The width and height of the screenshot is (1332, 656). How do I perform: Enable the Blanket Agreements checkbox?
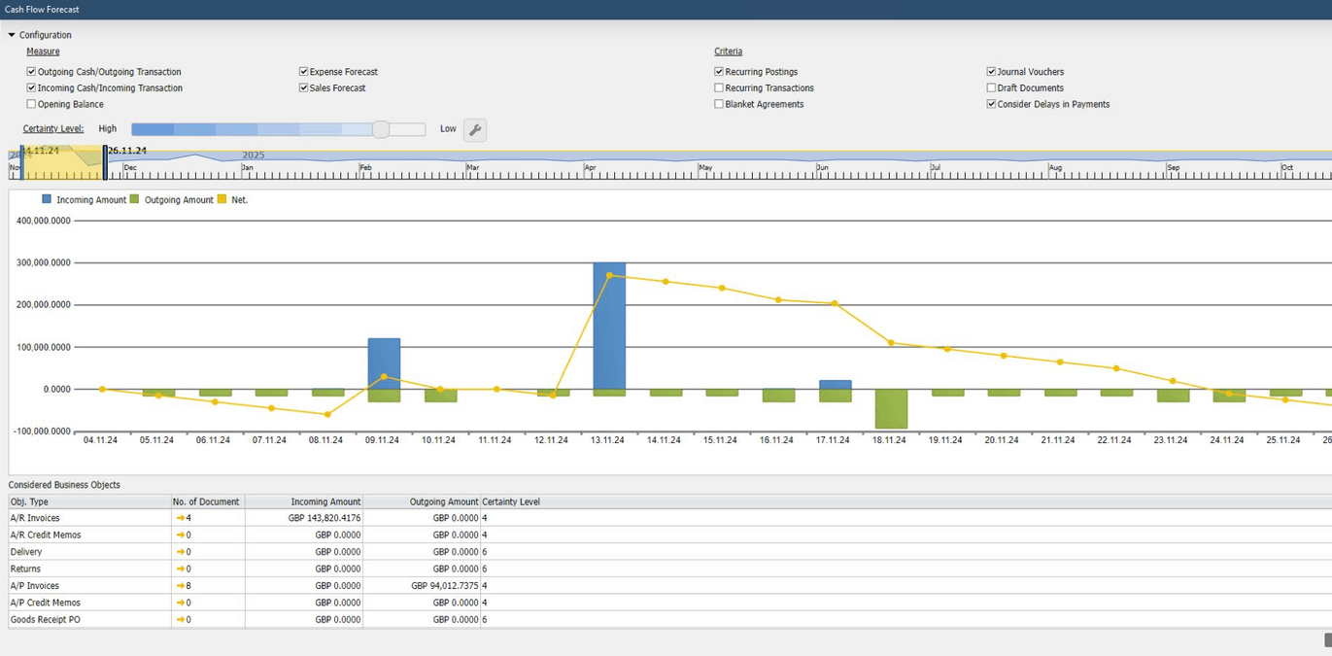tap(719, 104)
